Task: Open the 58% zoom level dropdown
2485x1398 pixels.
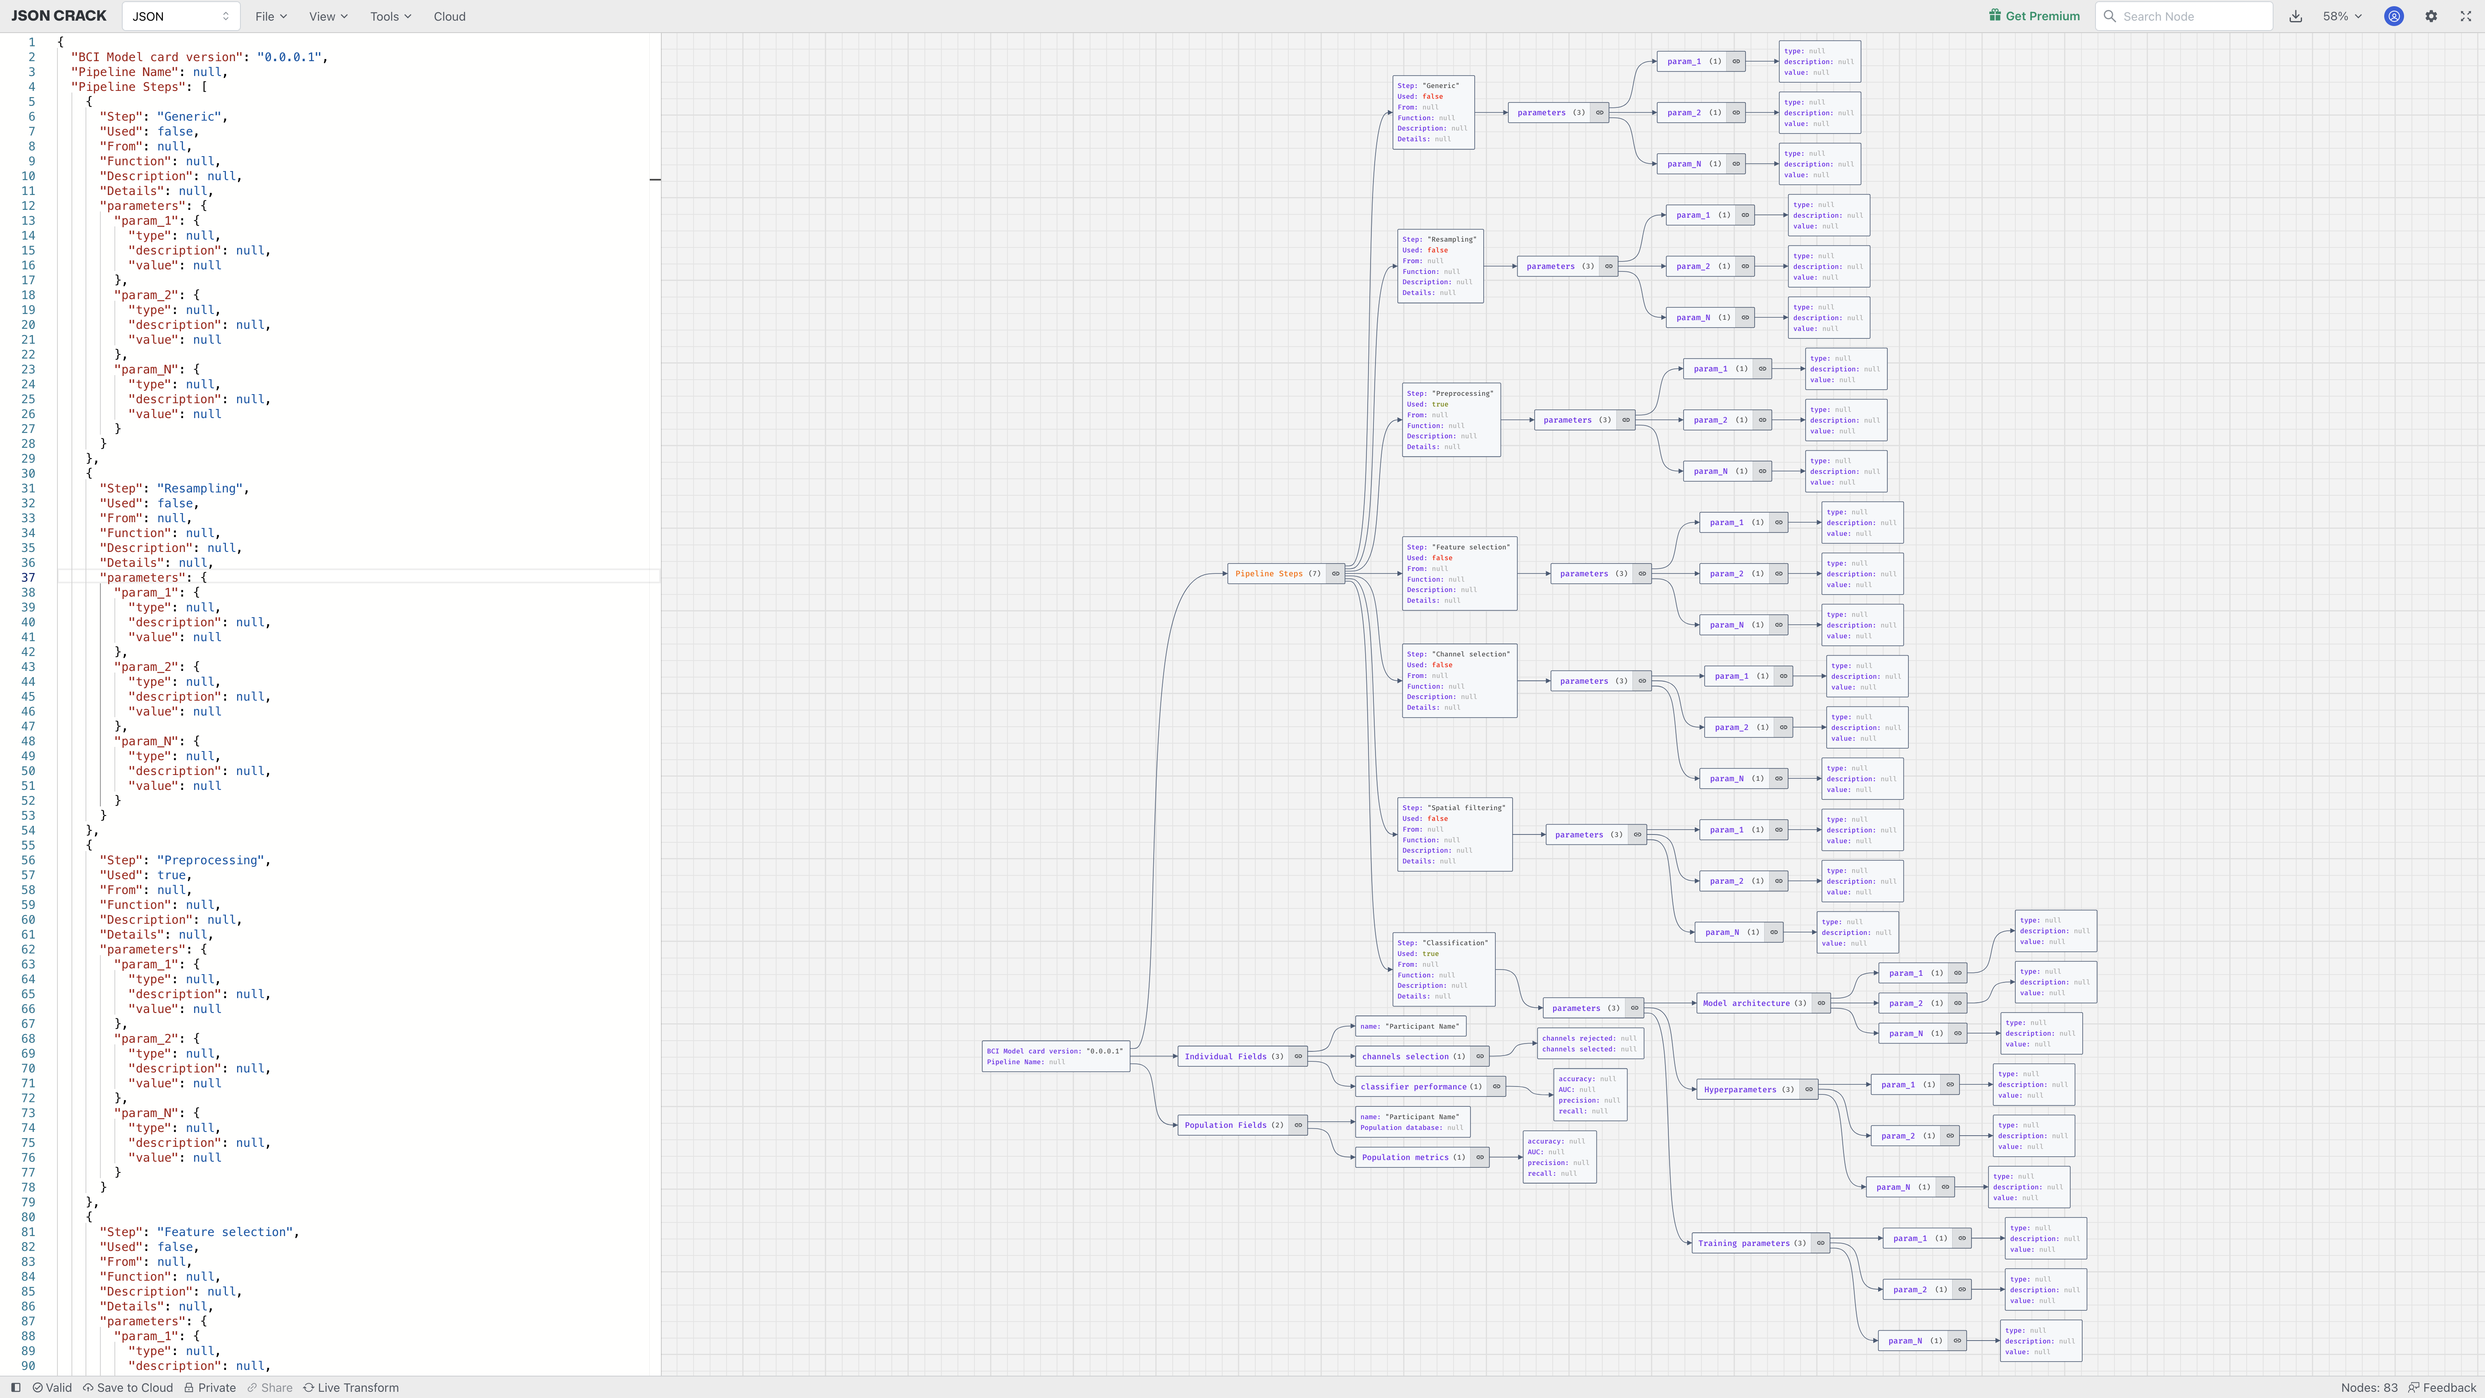Action: pyautogui.click(x=2342, y=17)
